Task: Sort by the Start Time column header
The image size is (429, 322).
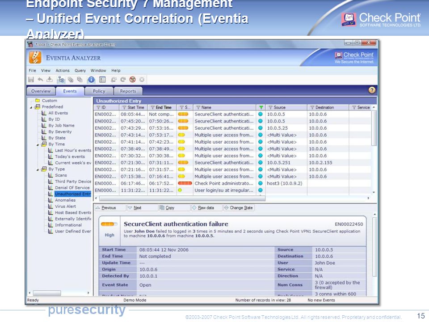Action: [x=133, y=108]
